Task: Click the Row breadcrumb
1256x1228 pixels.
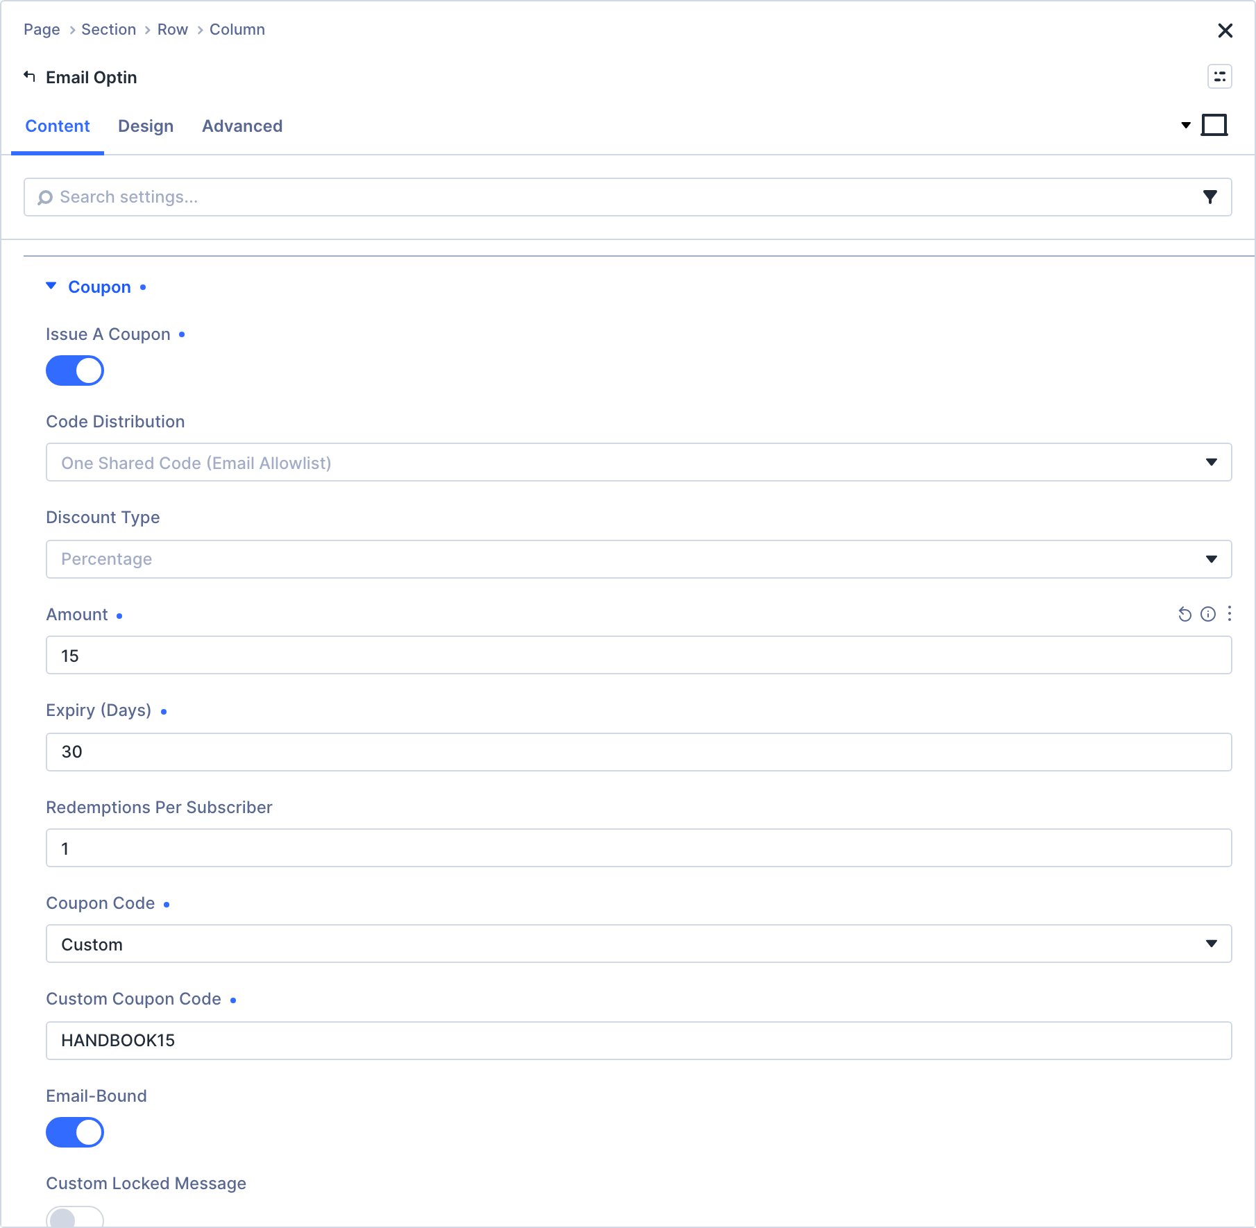Action: (172, 29)
